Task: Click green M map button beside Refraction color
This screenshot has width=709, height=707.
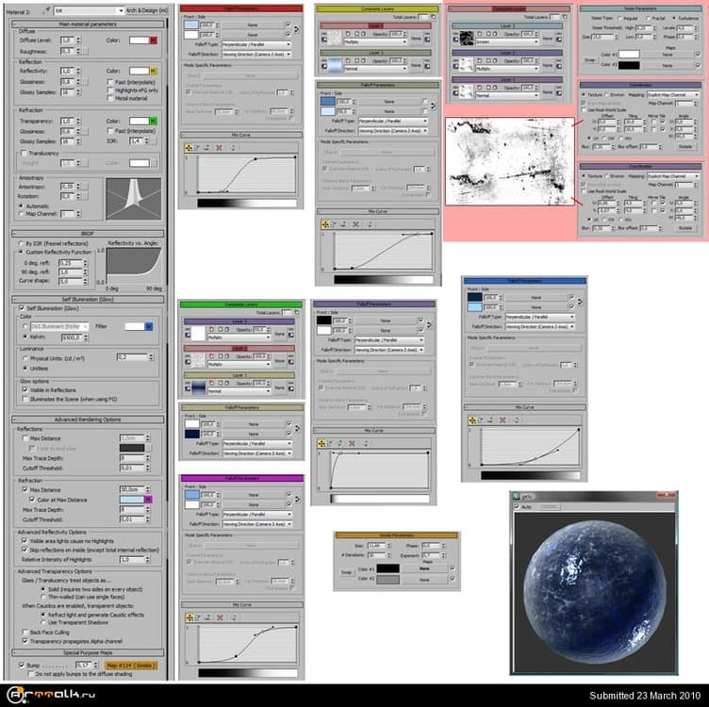Action: pyautogui.click(x=154, y=121)
